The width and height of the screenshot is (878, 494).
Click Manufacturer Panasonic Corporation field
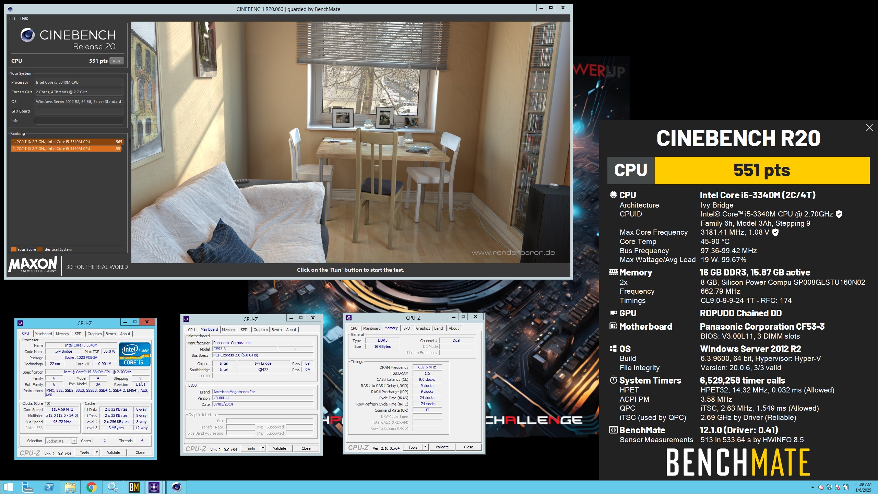(263, 343)
